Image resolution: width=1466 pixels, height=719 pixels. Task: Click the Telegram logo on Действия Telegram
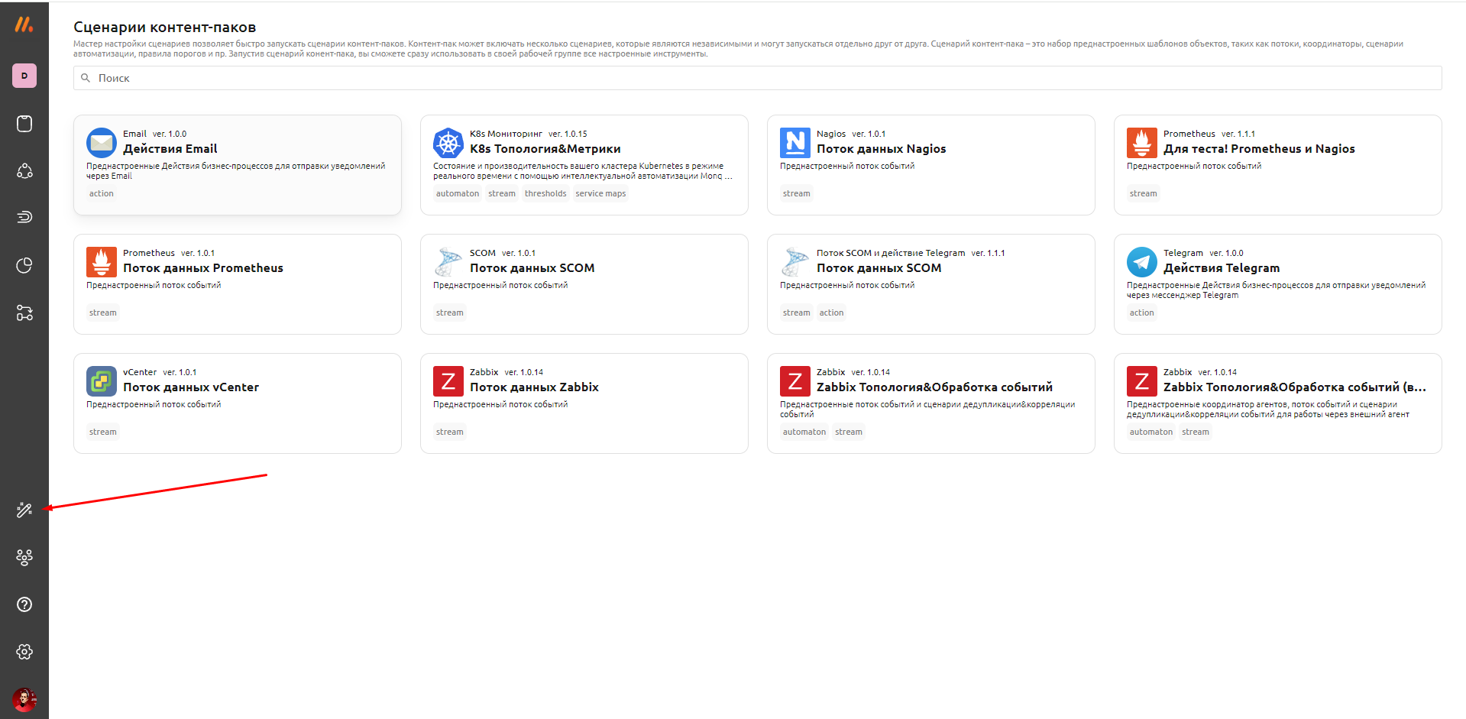1141,262
